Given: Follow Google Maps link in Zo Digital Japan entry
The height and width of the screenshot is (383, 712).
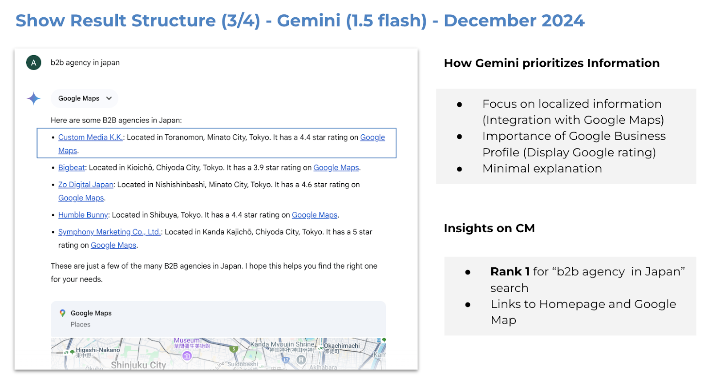Looking at the screenshot, I should pos(81,198).
